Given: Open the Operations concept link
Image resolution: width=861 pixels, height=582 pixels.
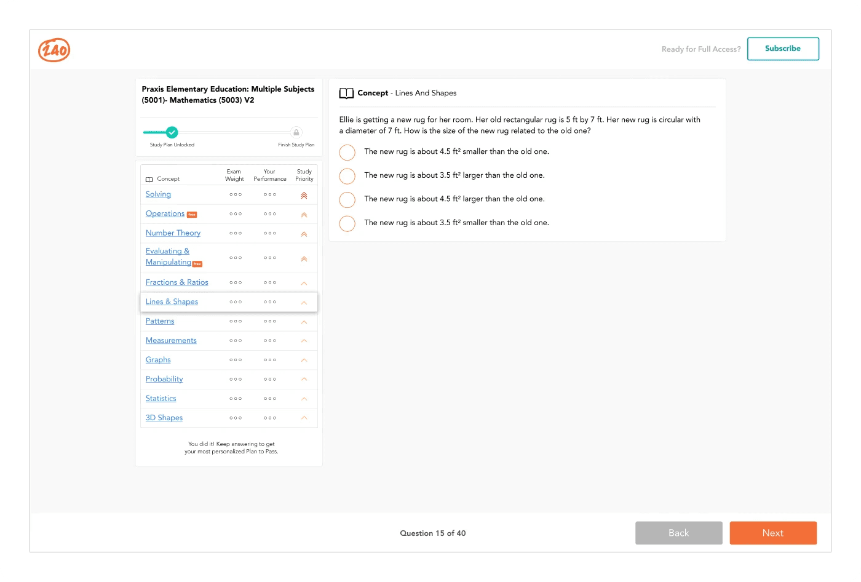Looking at the screenshot, I should [x=165, y=213].
